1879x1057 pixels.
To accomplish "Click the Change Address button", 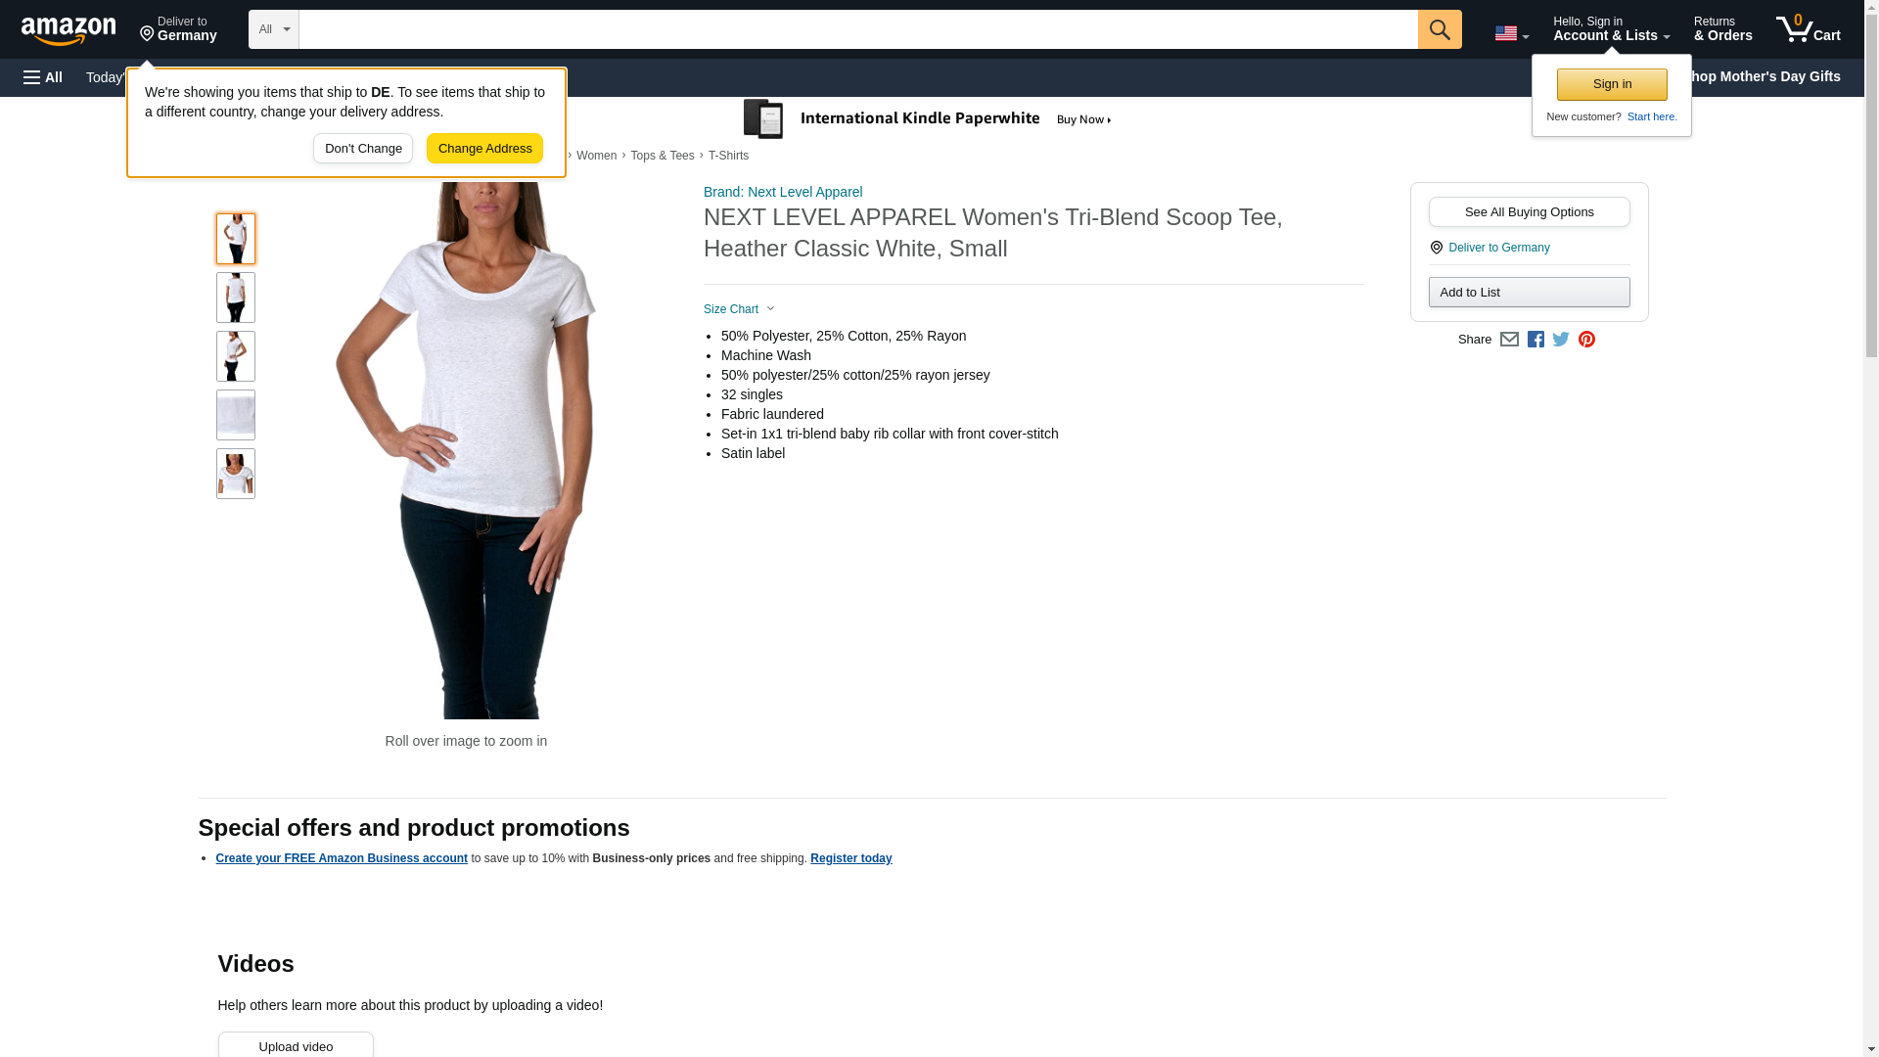I will [484, 149].
